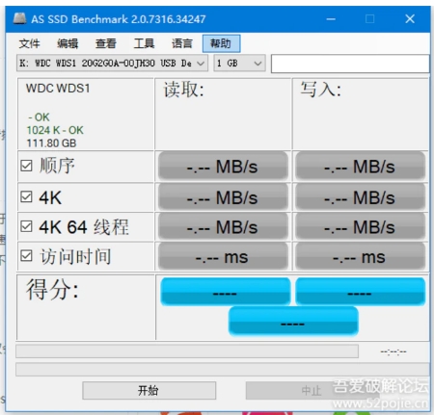Viewport: 434px width, 415px height.
Task: Click the 顺序 write MB/s result
Action: point(360,167)
